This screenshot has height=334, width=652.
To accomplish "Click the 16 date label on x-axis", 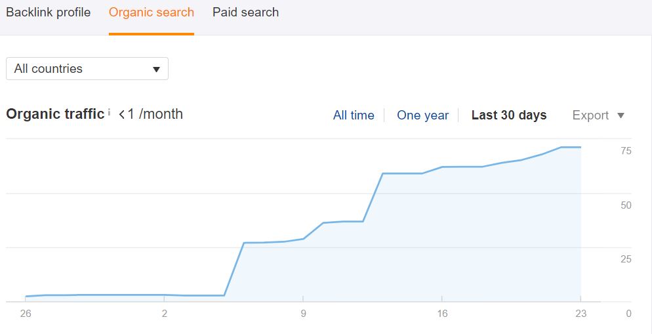I will 442,314.
